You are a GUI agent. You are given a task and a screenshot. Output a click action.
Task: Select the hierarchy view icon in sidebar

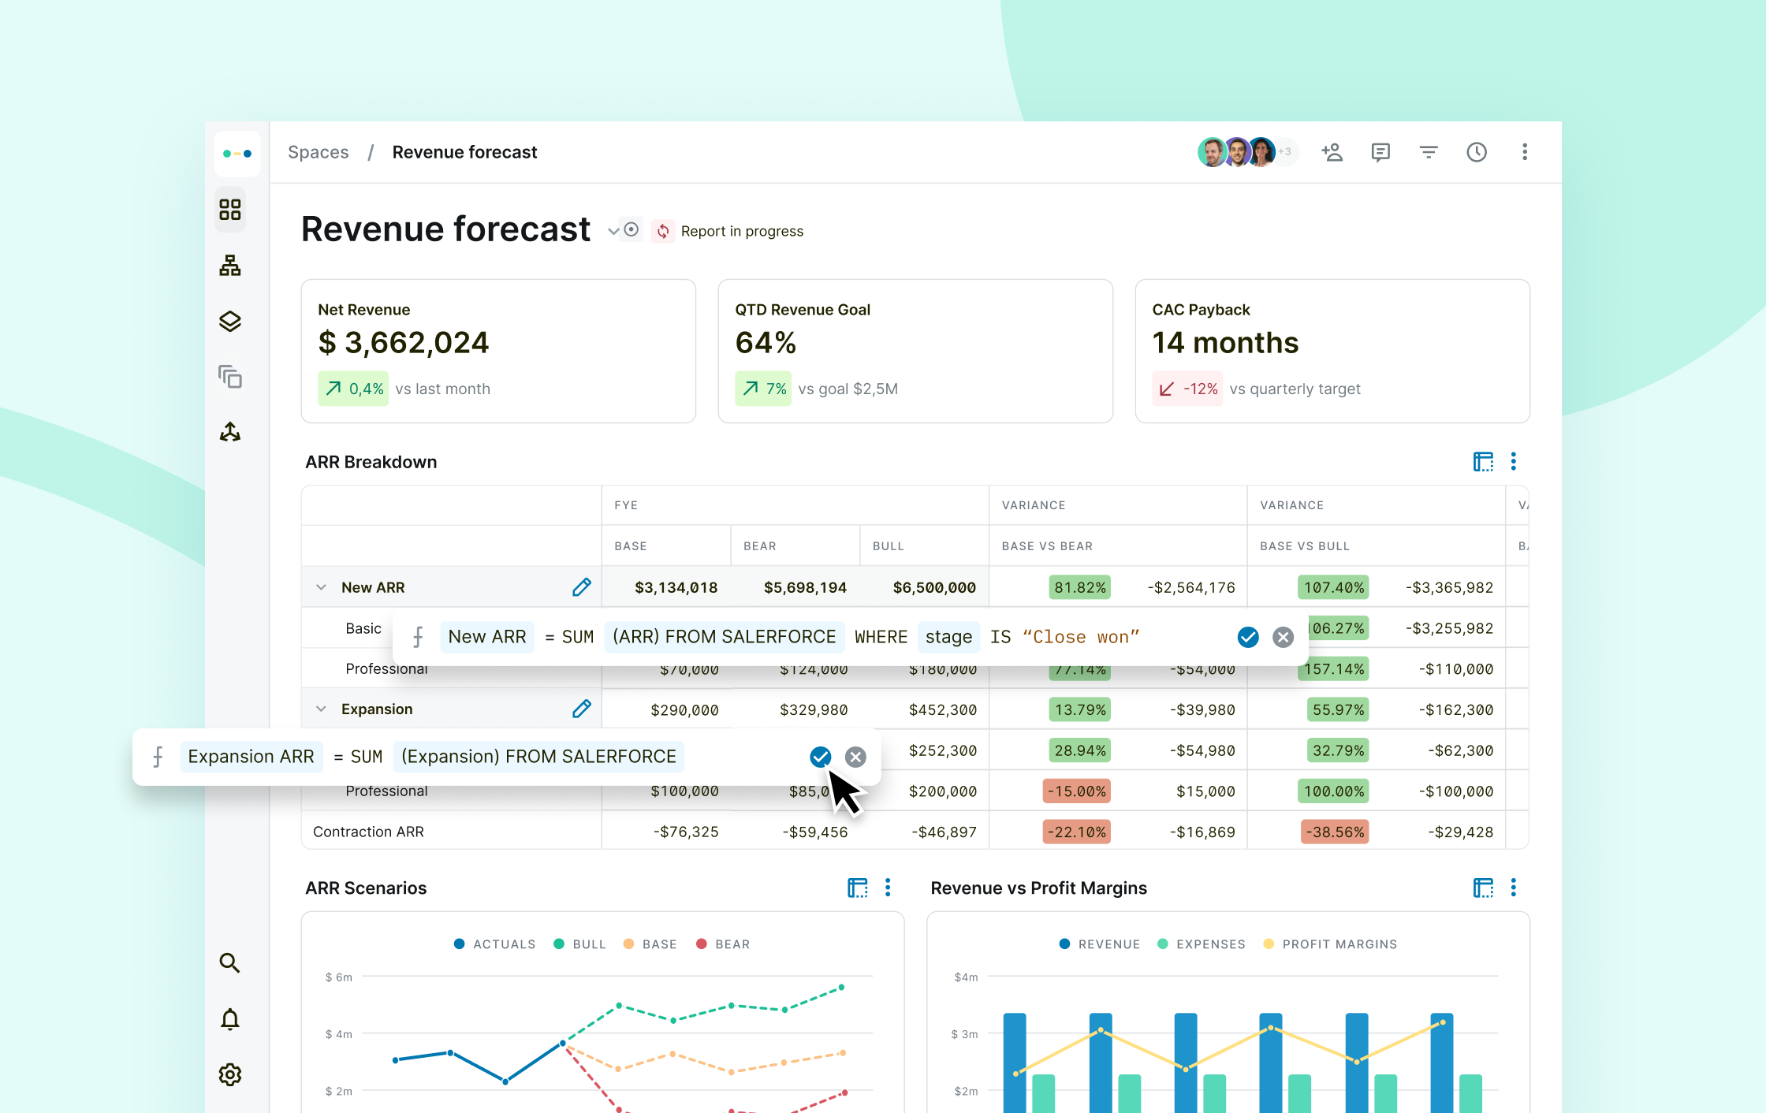[x=229, y=266]
